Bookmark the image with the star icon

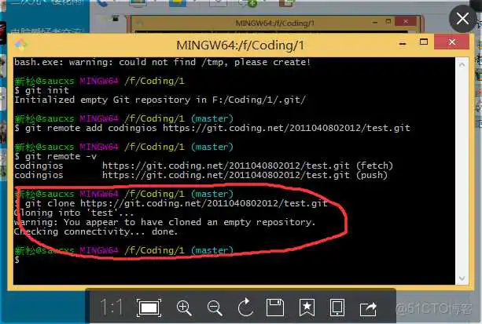(x=306, y=308)
